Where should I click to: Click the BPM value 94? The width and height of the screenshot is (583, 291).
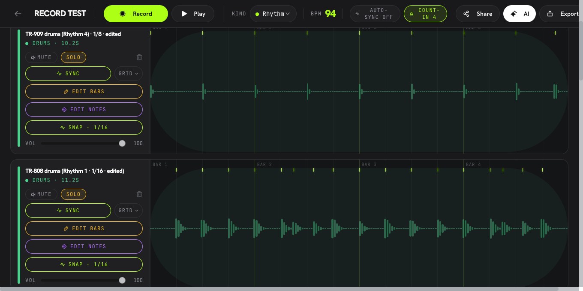331,14
